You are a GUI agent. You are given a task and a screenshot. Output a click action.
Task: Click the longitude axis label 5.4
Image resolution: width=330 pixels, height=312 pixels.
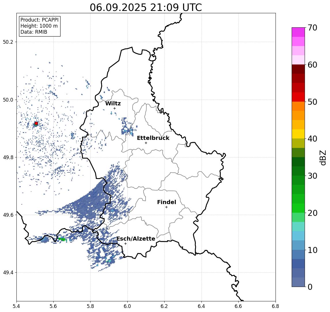point(16,306)
